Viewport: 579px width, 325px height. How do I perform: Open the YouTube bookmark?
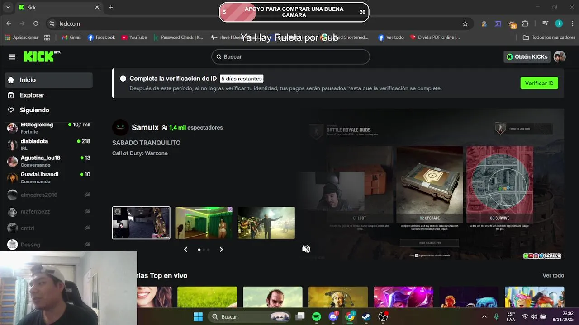point(134,37)
